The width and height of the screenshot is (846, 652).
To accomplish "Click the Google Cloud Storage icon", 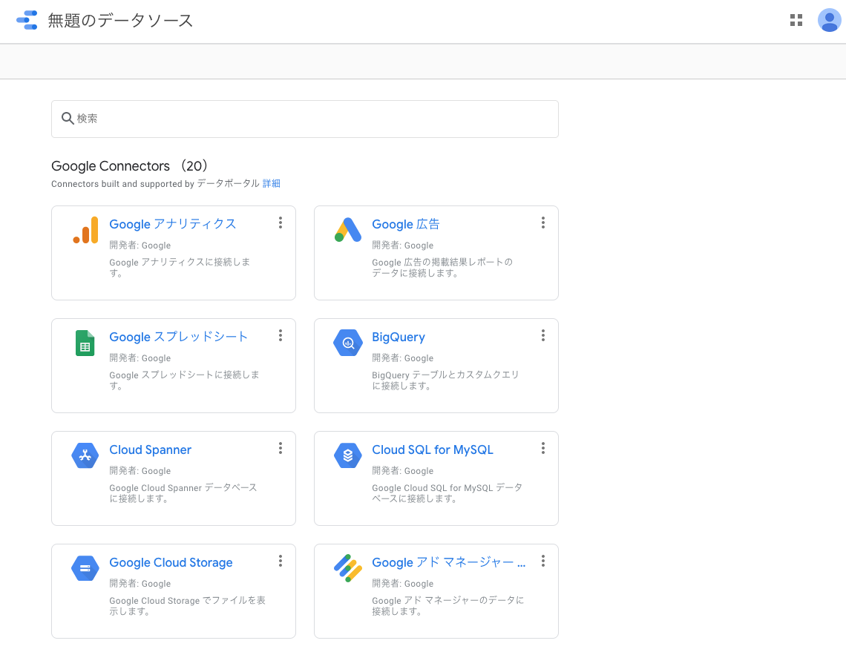I will coord(85,568).
